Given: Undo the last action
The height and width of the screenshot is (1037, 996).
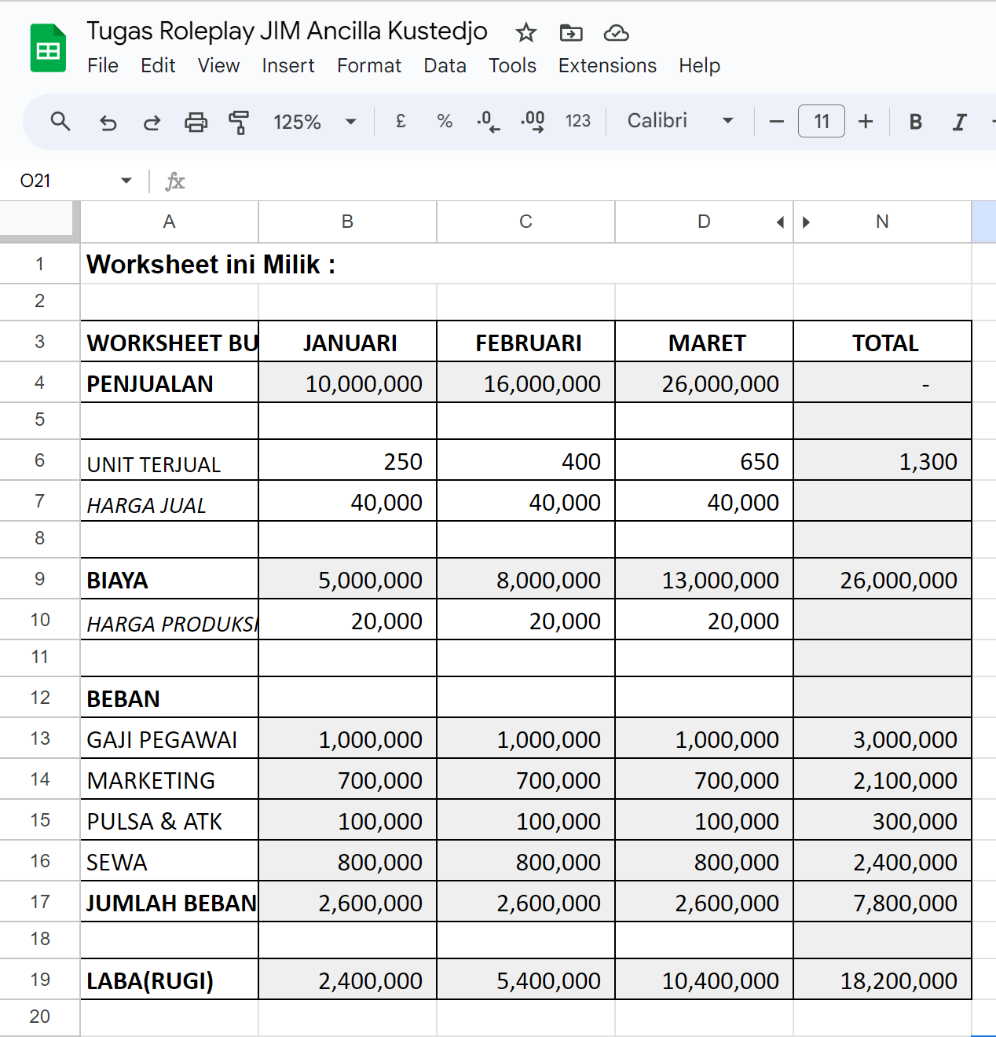Looking at the screenshot, I should [x=108, y=122].
